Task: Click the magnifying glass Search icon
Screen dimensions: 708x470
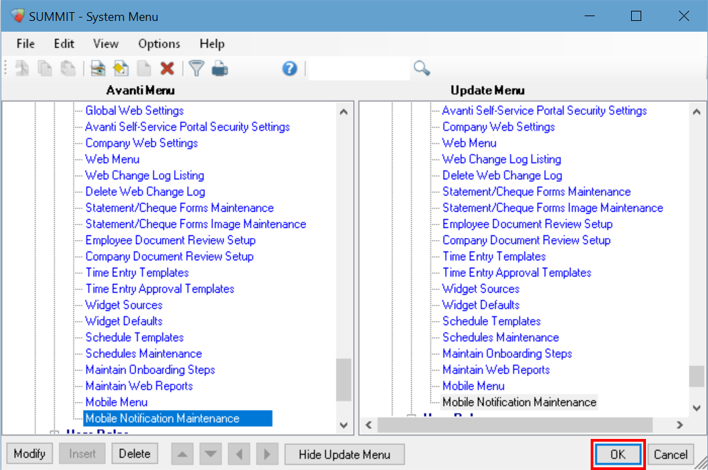Action: click(421, 68)
